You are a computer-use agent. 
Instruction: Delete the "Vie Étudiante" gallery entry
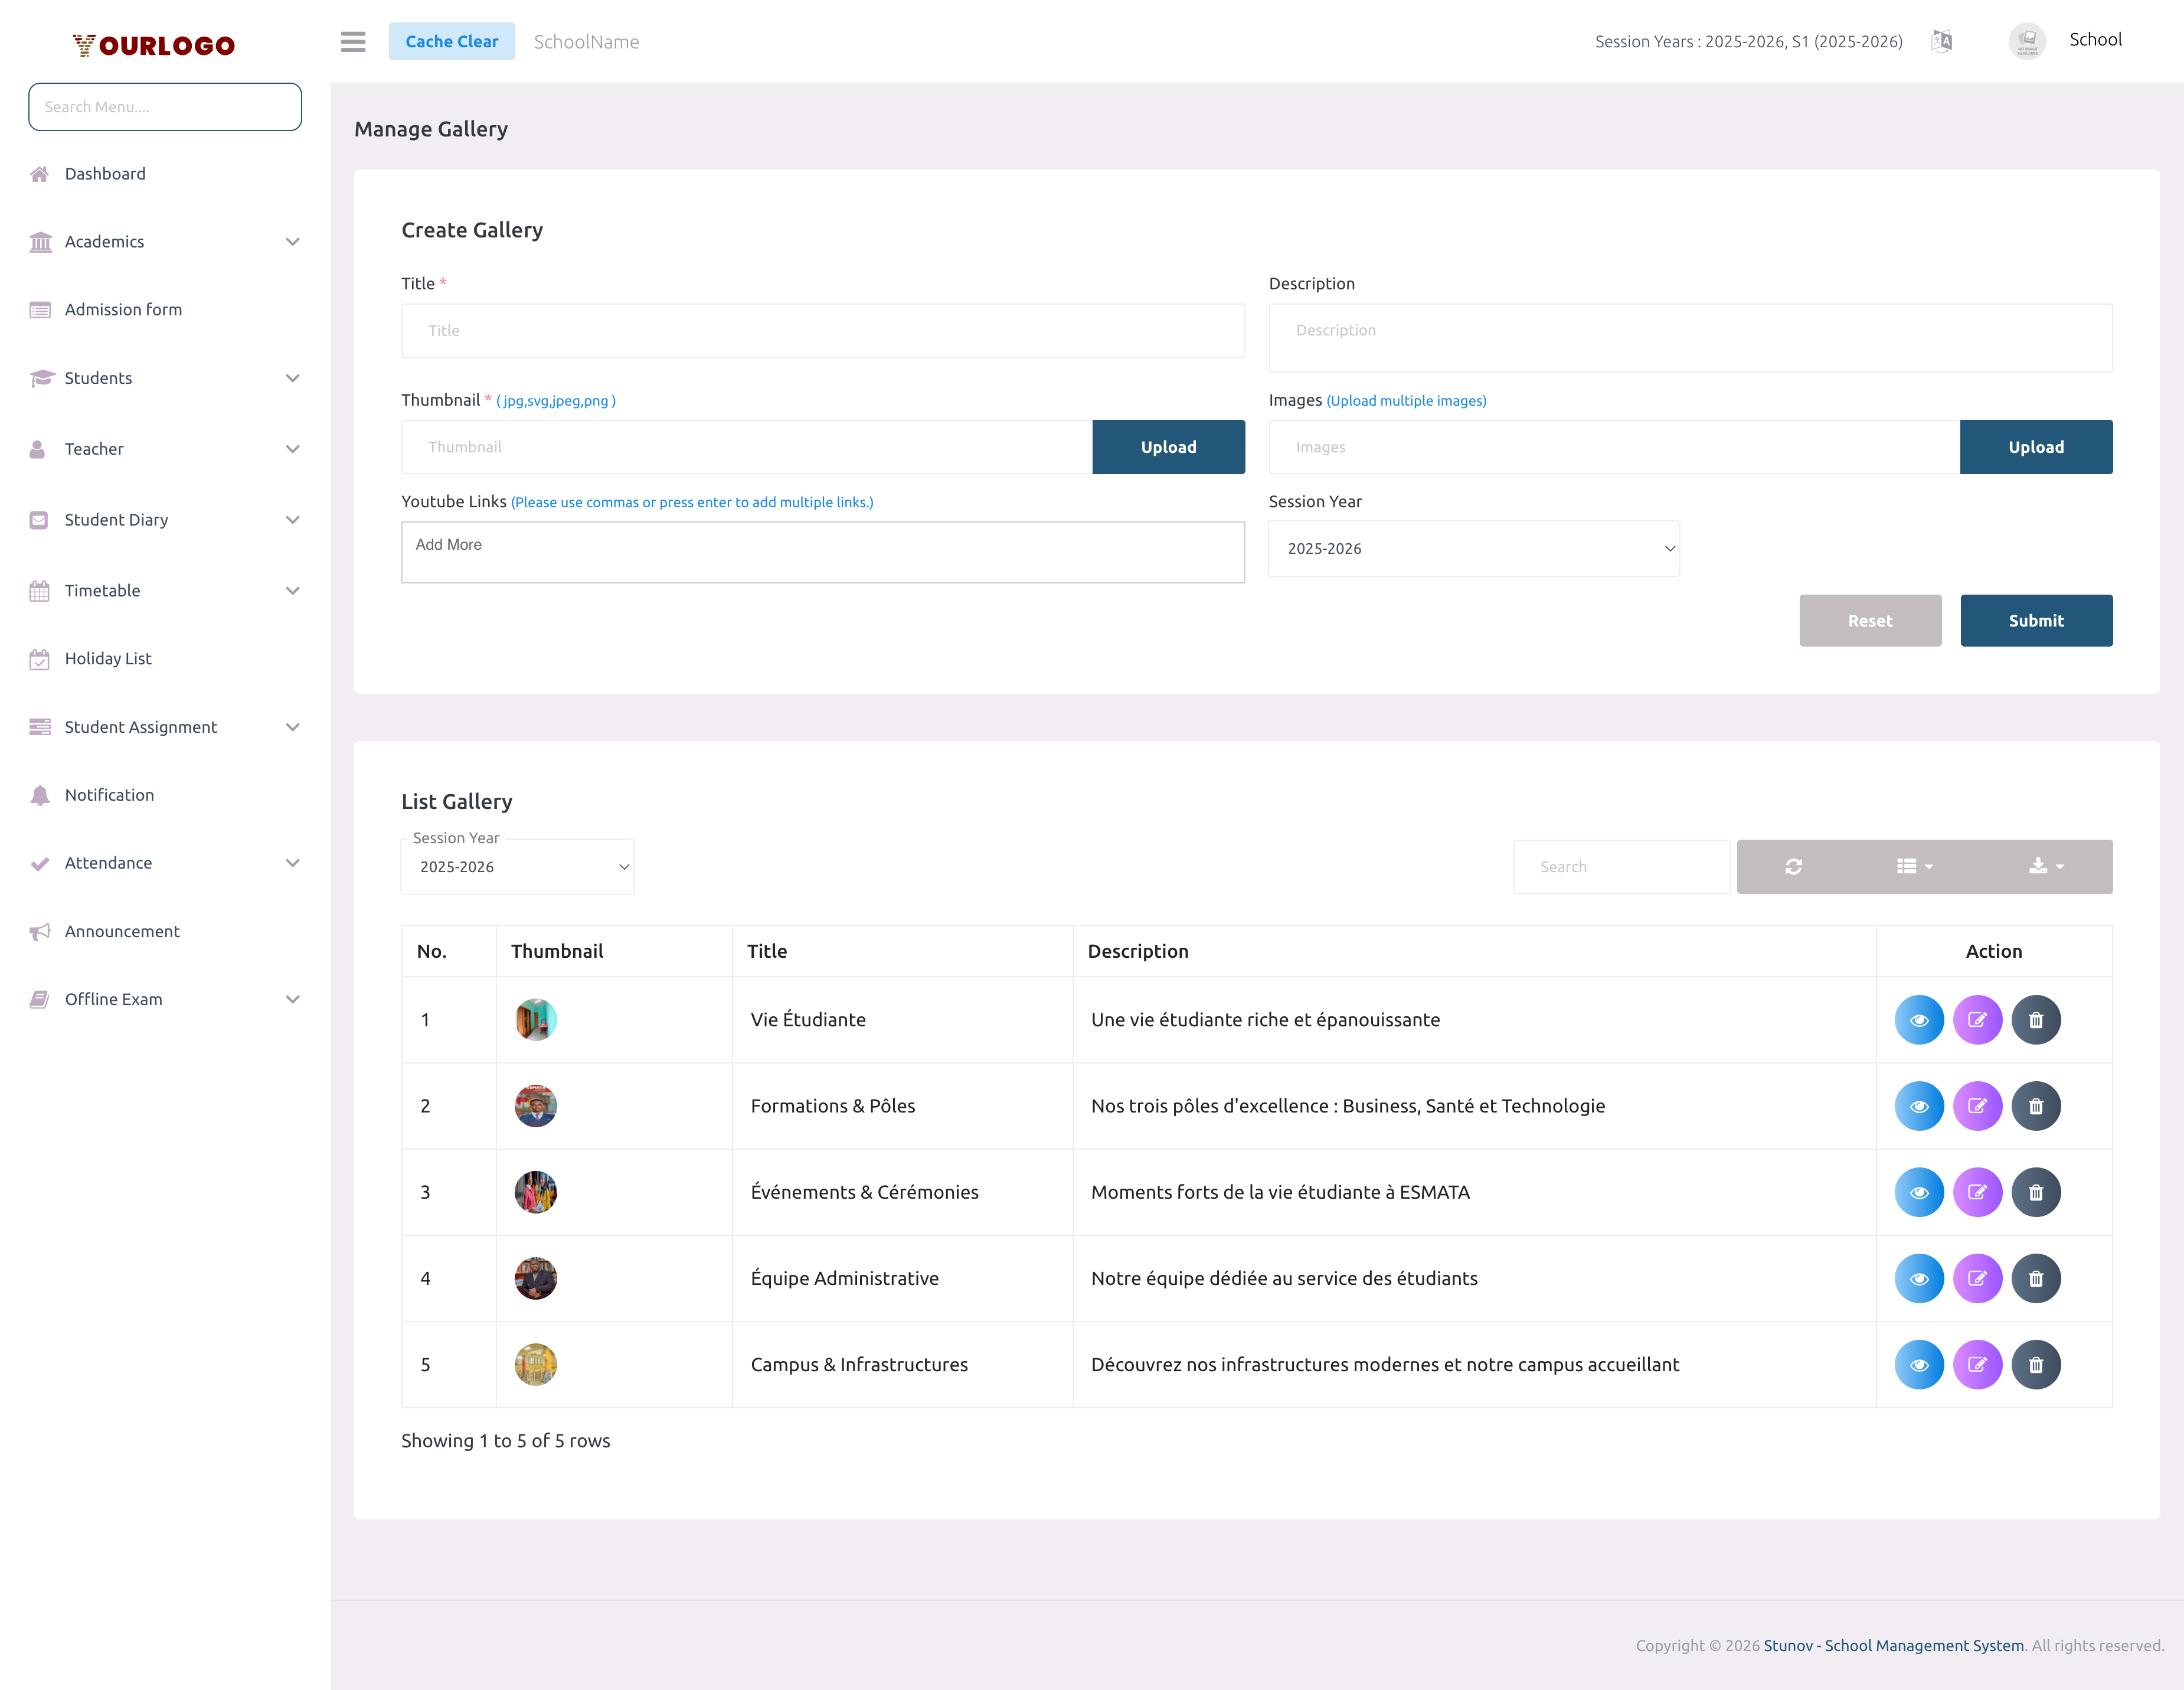(x=2036, y=1019)
